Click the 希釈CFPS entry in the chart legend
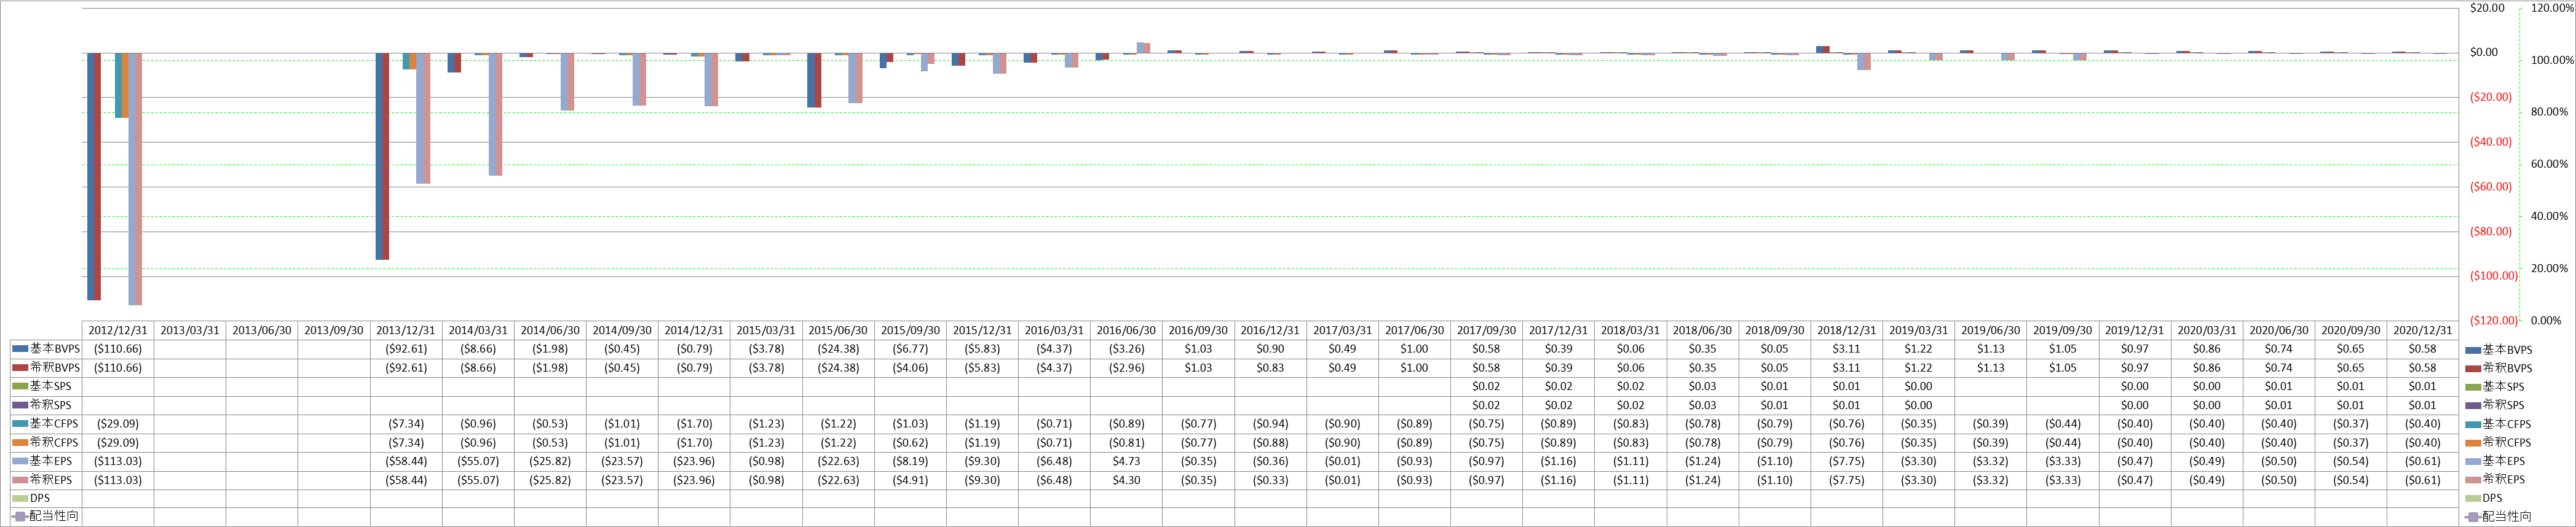The image size is (2576, 527). [2499, 442]
